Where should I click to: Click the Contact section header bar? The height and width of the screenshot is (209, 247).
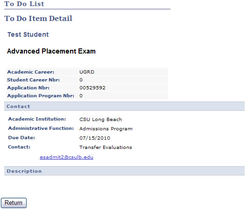click(x=124, y=106)
